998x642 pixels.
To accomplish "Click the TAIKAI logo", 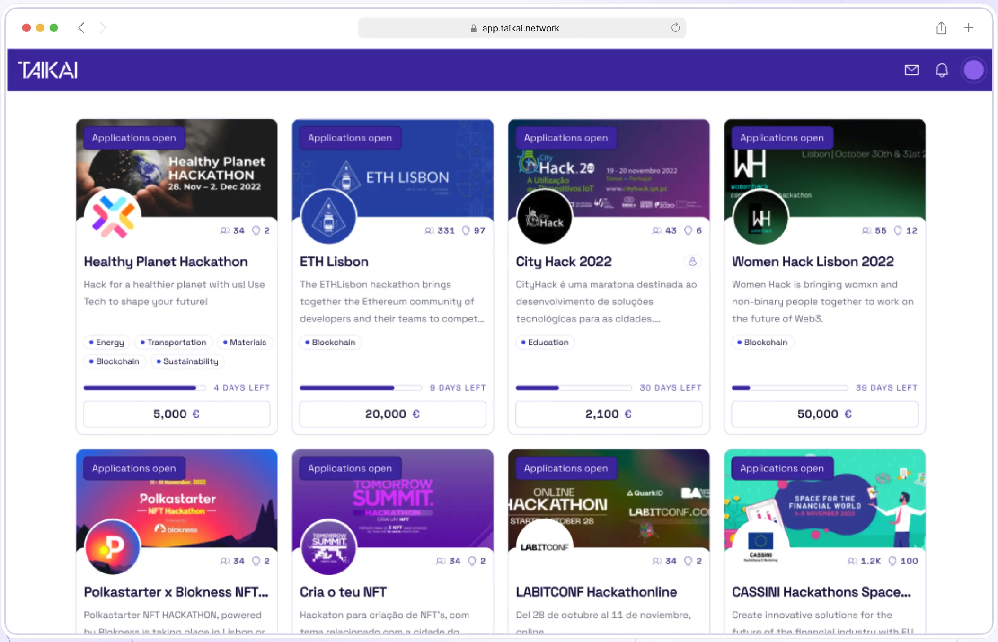I will tap(48, 70).
